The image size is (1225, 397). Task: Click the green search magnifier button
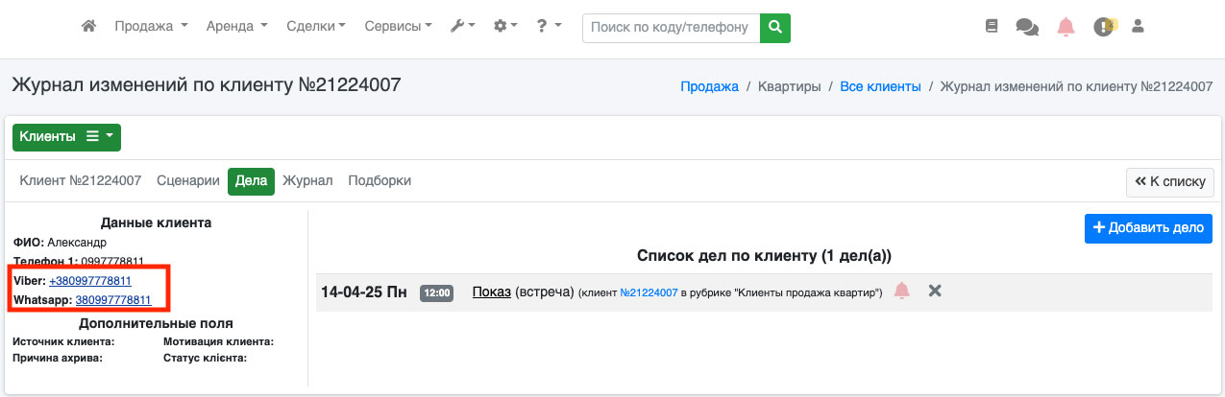(x=774, y=28)
